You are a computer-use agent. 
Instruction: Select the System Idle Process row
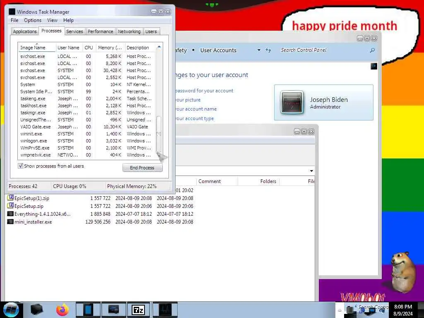tap(87, 92)
